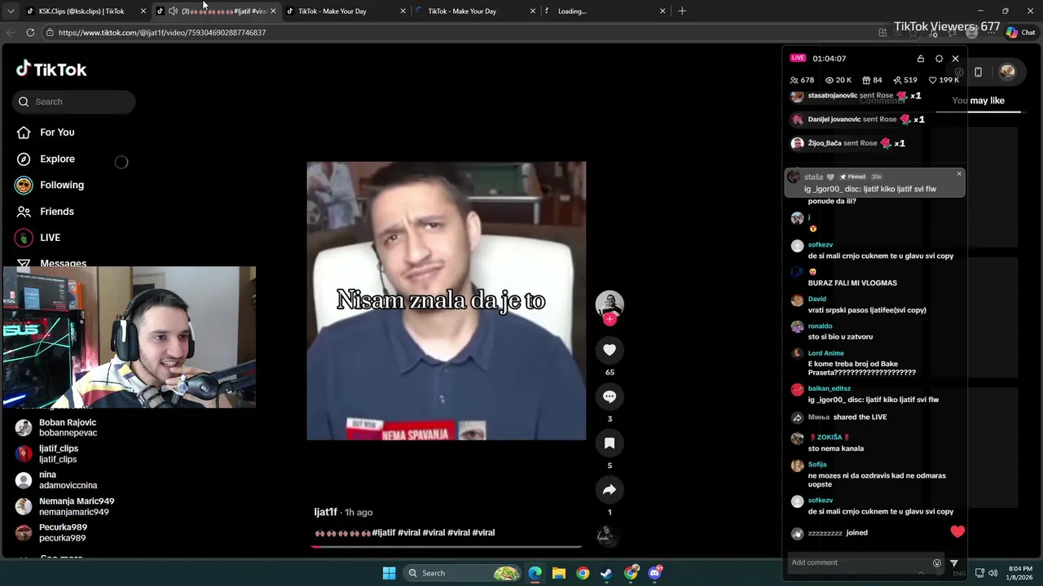The width and height of the screenshot is (1043, 586).
Task: Open Steam from the taskbar
Action: point(606,573)
